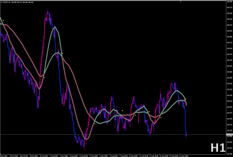Click the CHFJPY,H1 symbol title text

(x=6, y=2)
